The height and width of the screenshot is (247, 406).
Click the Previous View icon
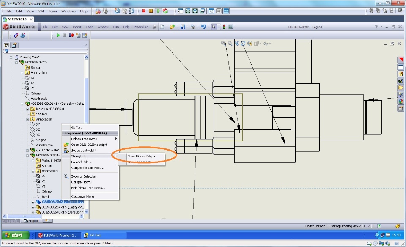(237, 43)
